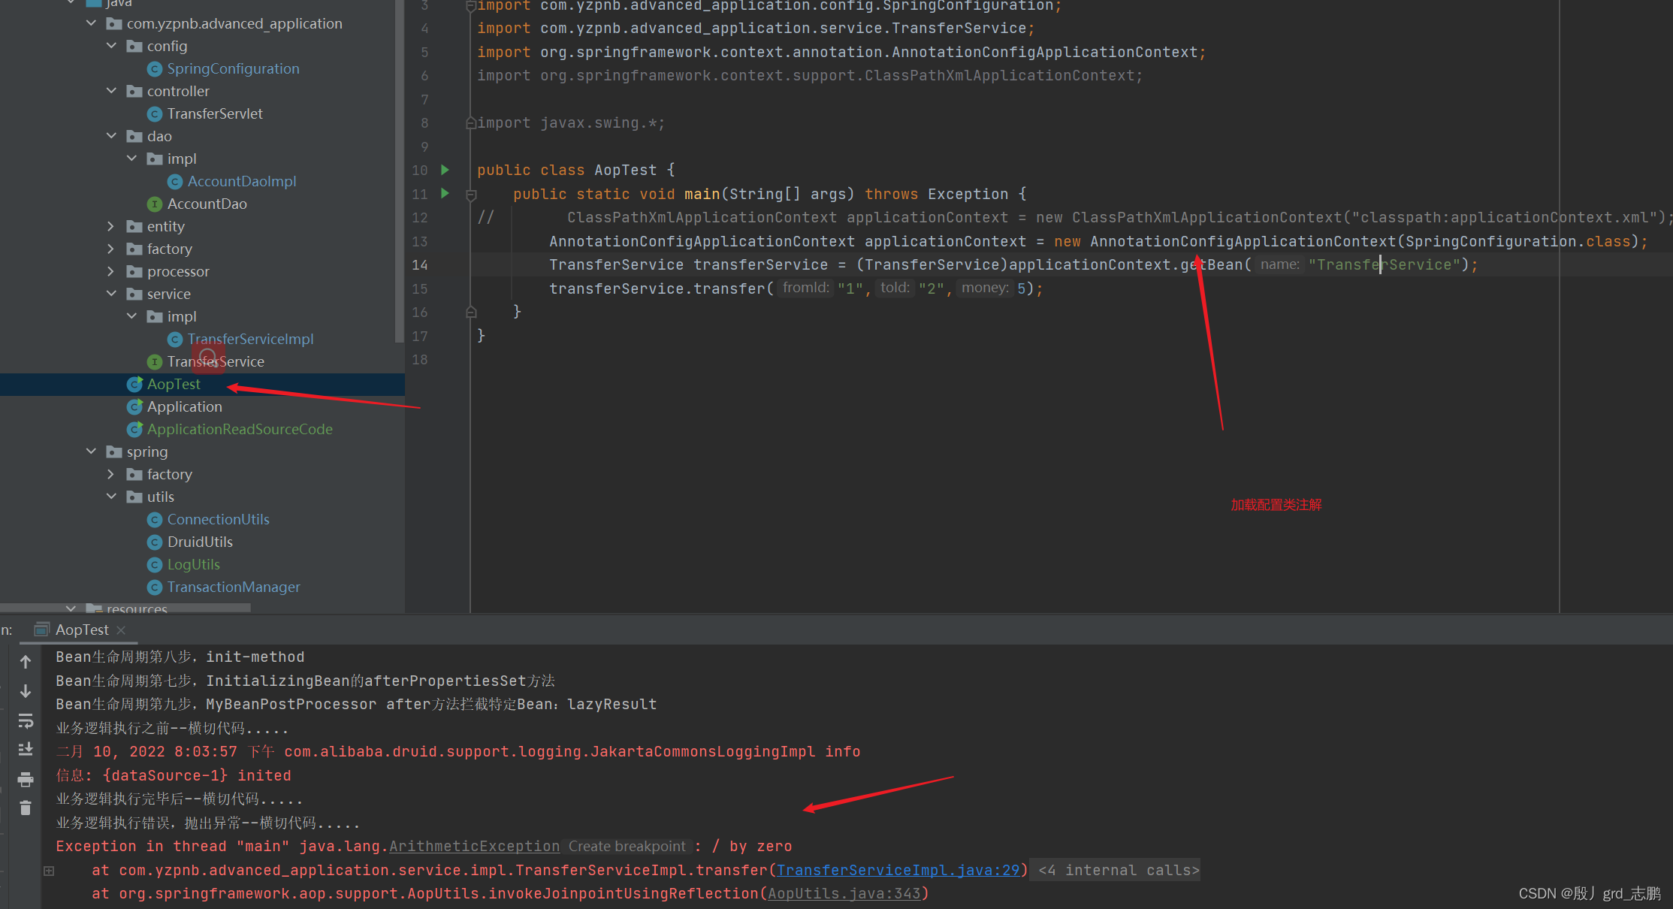Click the Print console output icon
The height and width of the screenshot is (909, 1673).
(26, 780)
